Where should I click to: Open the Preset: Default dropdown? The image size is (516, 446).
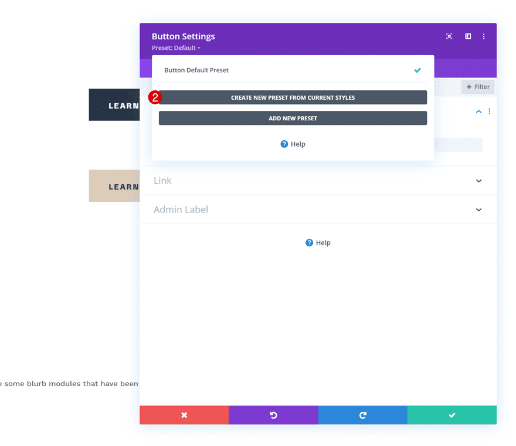176,48
